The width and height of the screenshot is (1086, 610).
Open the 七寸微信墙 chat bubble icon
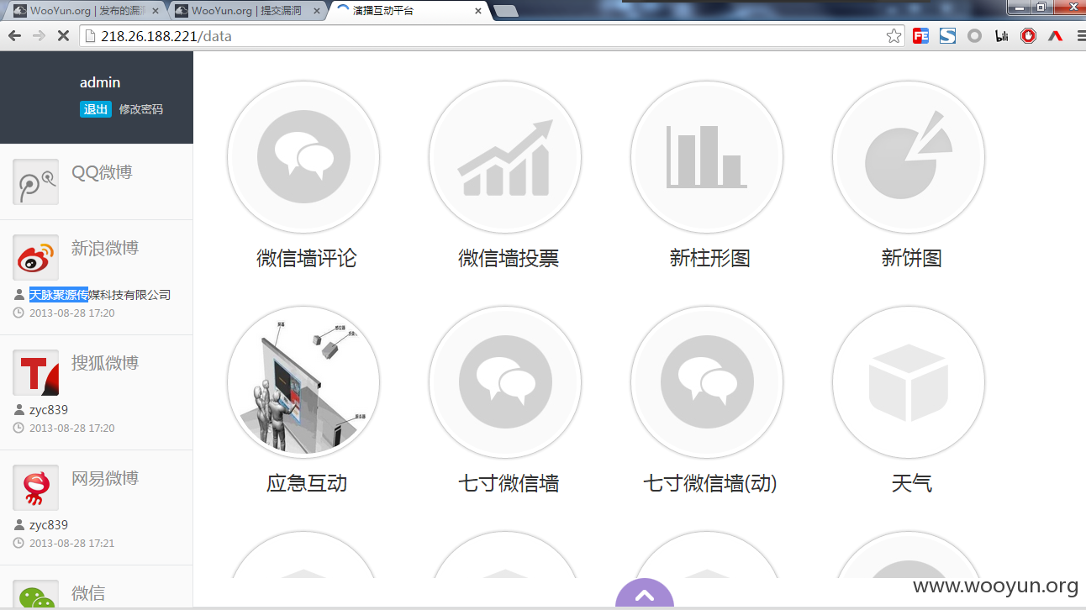click(505, 382)
